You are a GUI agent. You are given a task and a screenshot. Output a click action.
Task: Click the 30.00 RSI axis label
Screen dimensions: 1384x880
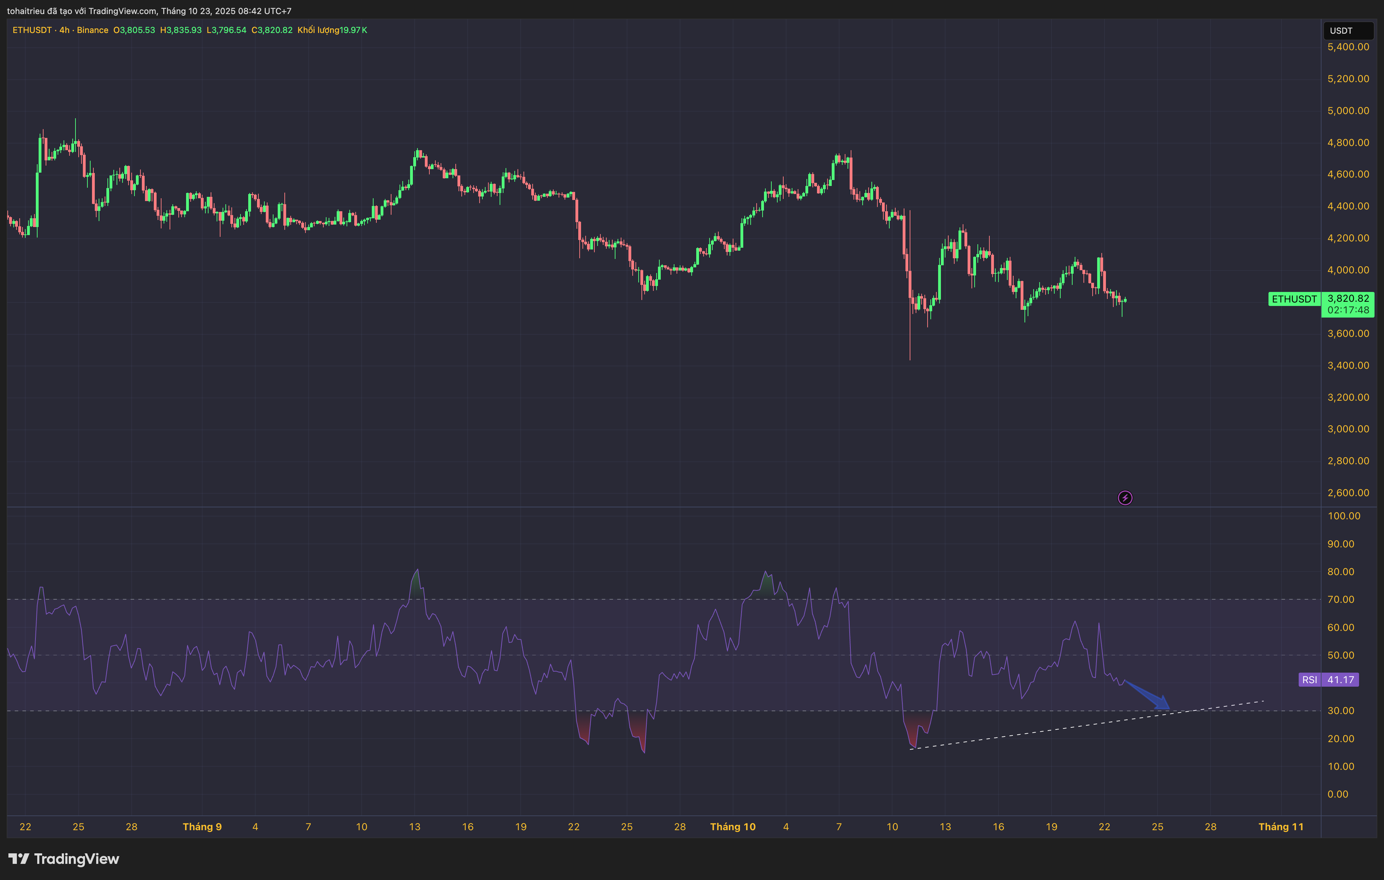pos(1340,711)
